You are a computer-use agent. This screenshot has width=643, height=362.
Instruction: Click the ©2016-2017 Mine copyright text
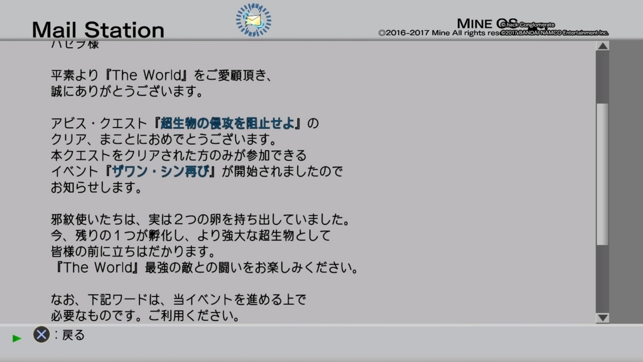click(x=439, y=33)
